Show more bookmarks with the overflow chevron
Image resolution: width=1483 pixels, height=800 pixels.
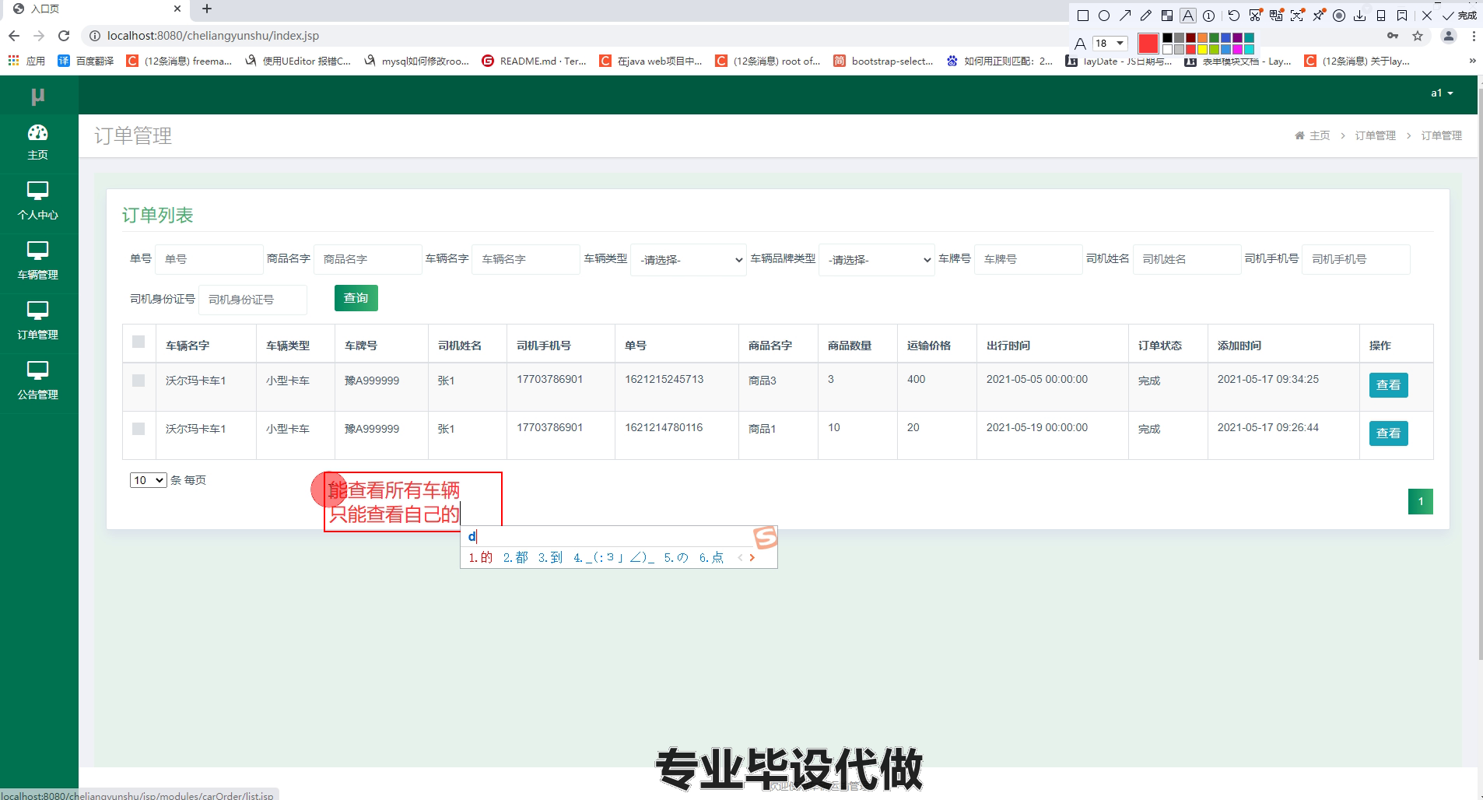[1472, 61]
